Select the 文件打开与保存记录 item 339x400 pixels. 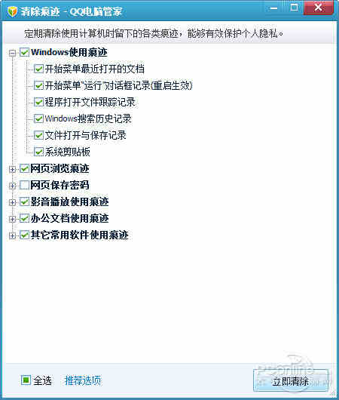click(86, 135)
